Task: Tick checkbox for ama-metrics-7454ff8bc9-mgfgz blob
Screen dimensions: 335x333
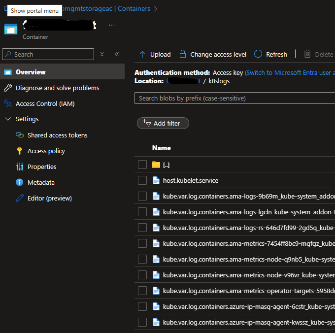Action: tap(142, 243)
